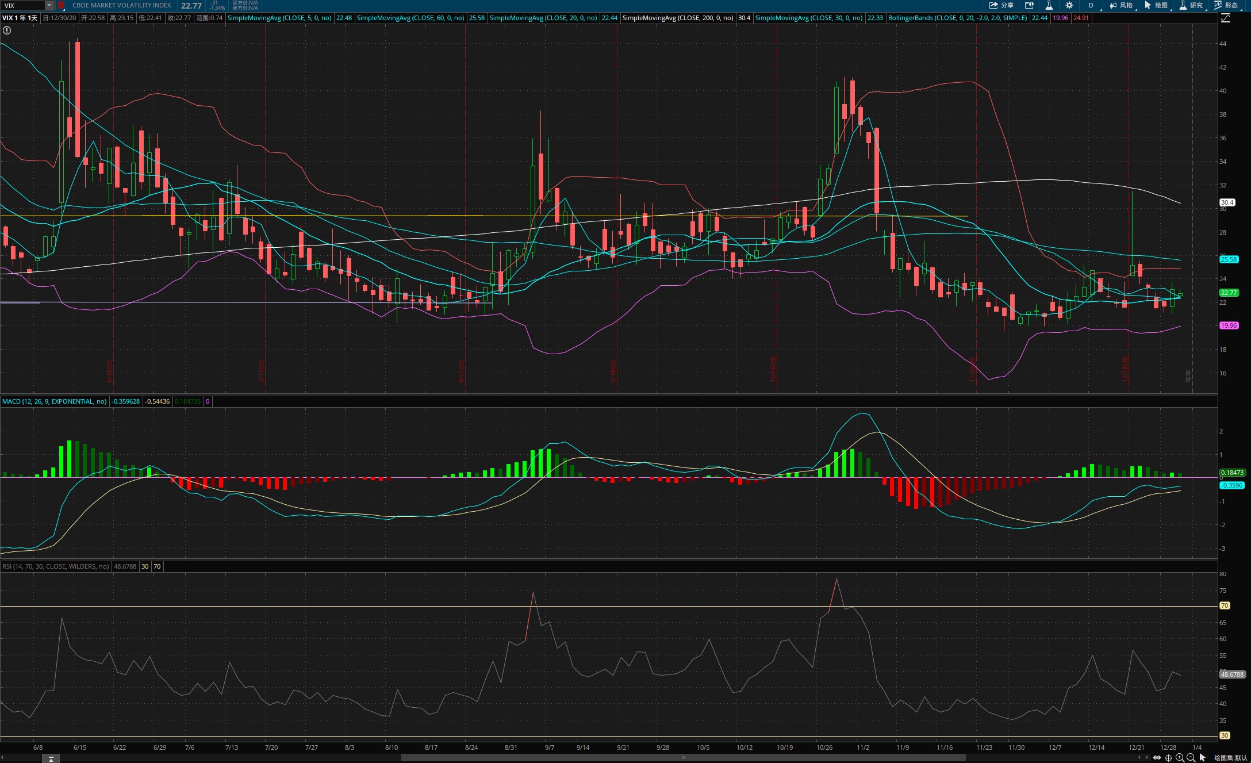Click the 范围:0.74 range readout
This screenshot has width=1251, height=763.
point(209,18)
